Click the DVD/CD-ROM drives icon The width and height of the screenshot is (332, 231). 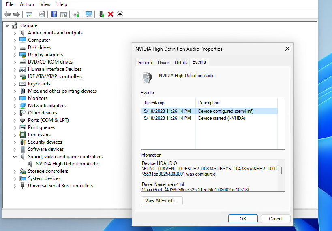[x=23, y=62]
